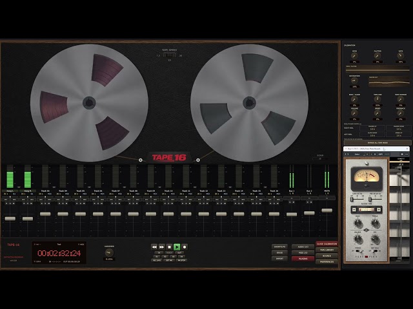Click the Song R channel fader

28,219
